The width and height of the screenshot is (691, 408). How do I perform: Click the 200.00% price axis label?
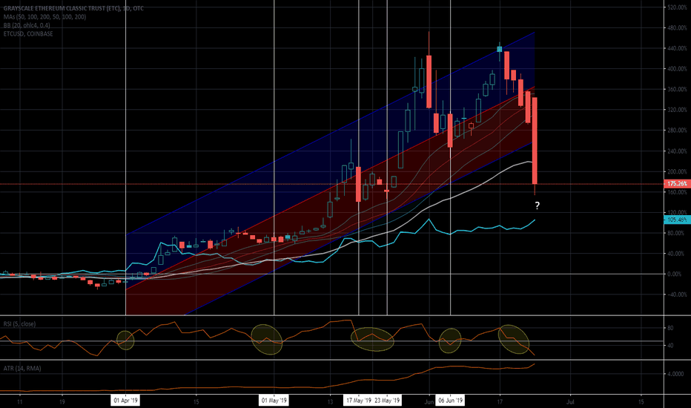pos(678,171)
